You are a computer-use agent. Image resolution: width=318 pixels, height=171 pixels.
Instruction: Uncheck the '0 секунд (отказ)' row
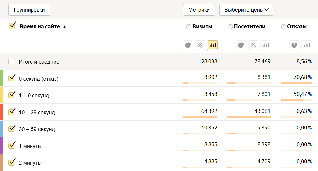point(12,78)
